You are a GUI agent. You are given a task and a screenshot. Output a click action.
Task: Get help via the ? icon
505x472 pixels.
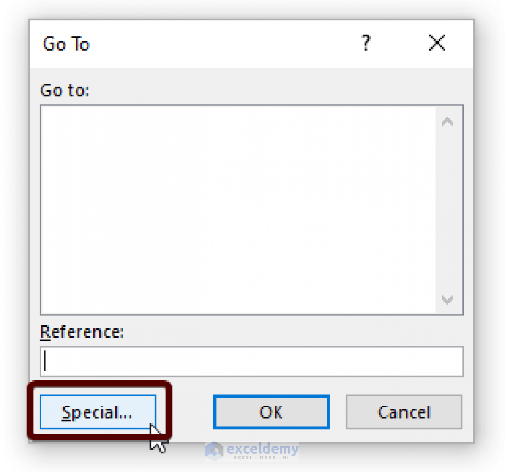365,43
